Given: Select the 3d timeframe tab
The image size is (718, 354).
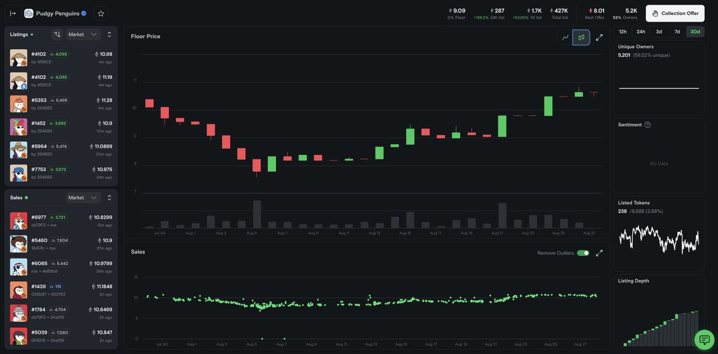Looking at the screenshot, I should click(x=659, y=32).
